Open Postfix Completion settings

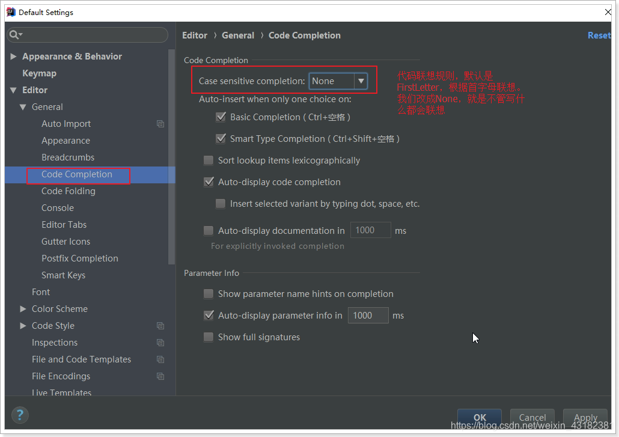80,258
